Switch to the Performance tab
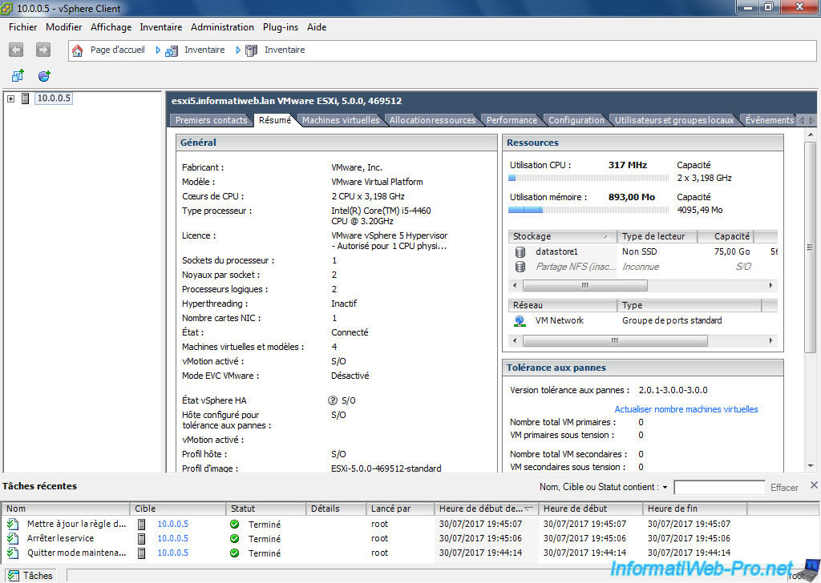The height and width of the screenshot is (583, 821). (x=512, y=120)
